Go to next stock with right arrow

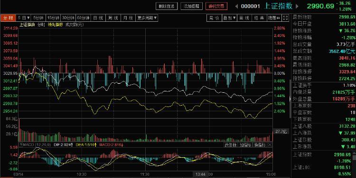(x=297, y=6)
